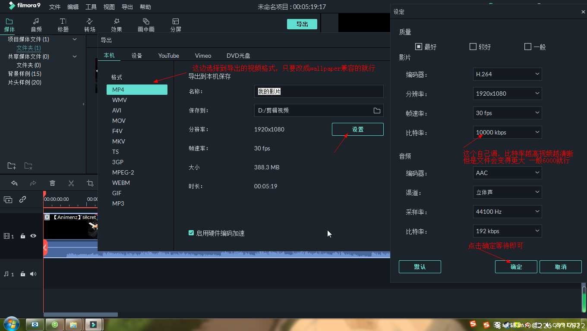
Task: Mute audio track 1 speaker icon
Action: 33,274
